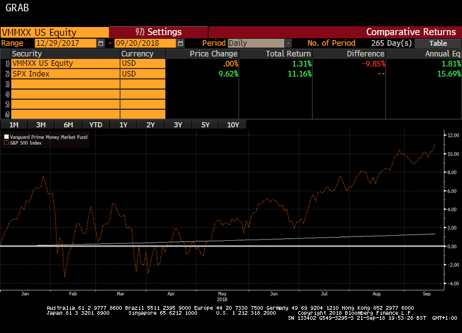
Task: Click empty security field in row 6
Action: [x=65, y=114]
